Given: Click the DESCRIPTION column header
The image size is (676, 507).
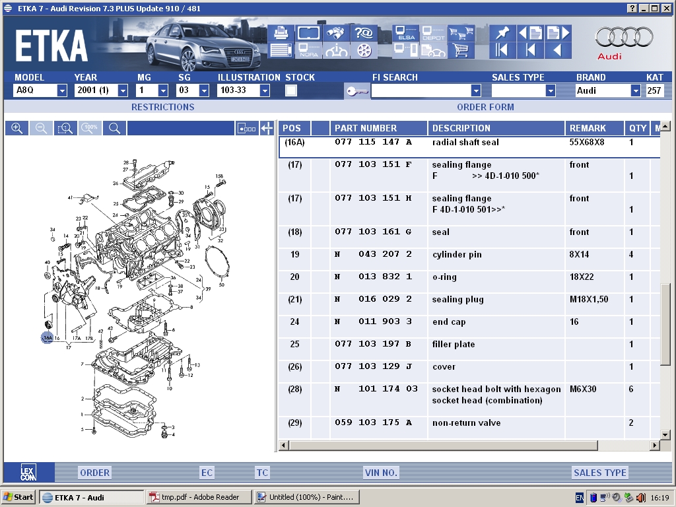Looking at the screenshot, I should (x=496, y=128).
